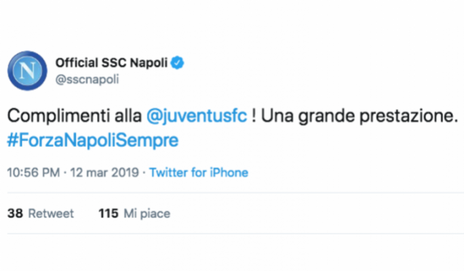Click the words Complimenti alla

[74, 116]
